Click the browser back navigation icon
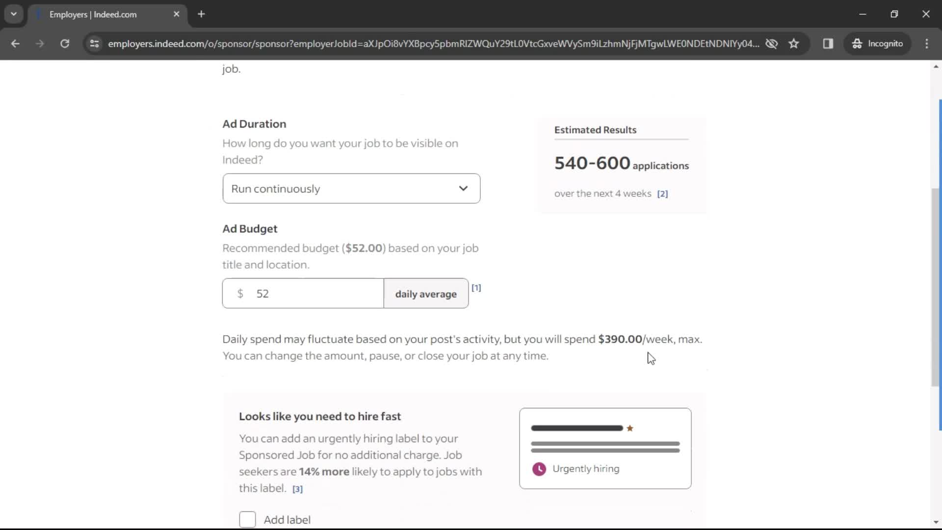The width and height of the screenshot is (942, 530). pyautogui.click(x=16, y=43)
